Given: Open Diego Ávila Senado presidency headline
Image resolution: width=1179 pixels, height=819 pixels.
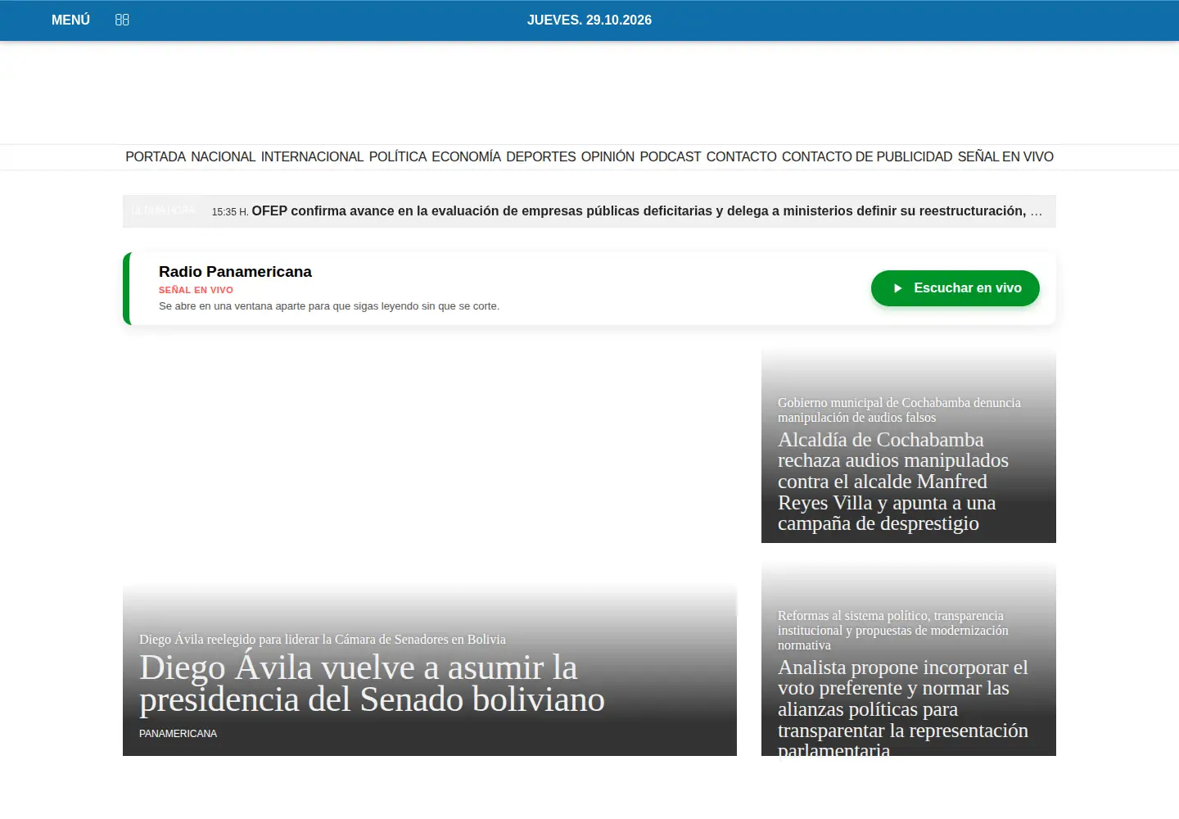Looking at the screenshot, I should (x=372, y=683).
